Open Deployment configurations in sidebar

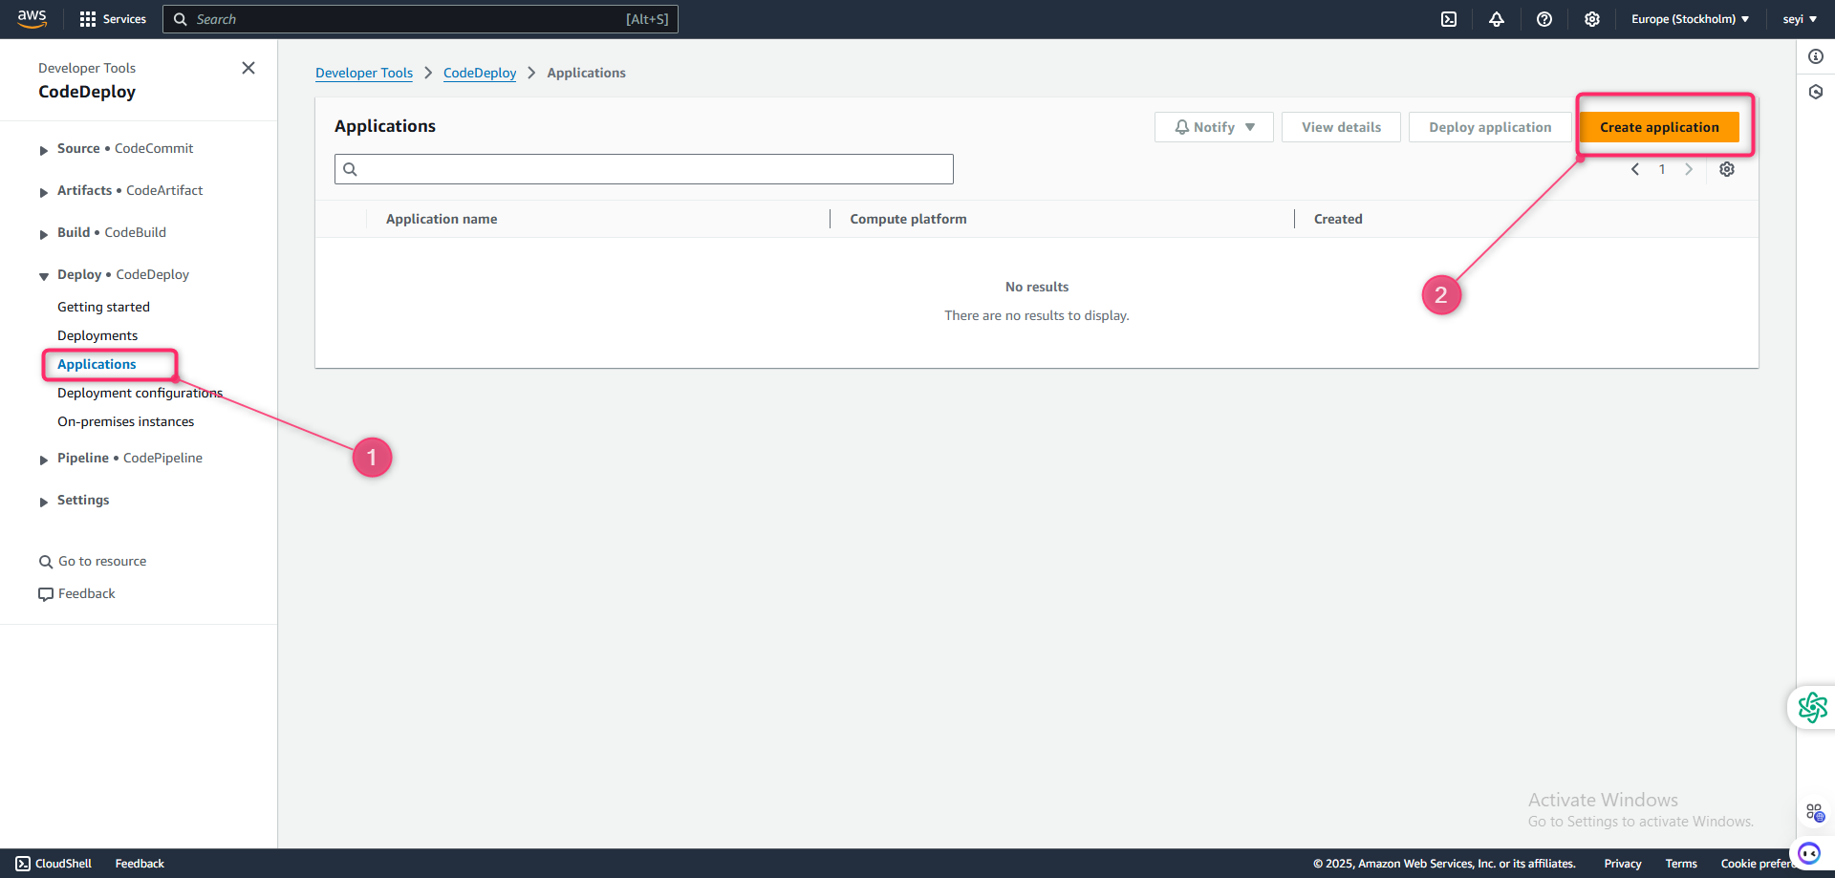pos(140,393)
